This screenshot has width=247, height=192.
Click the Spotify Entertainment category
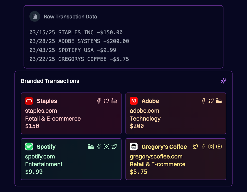tap(44, 164)
